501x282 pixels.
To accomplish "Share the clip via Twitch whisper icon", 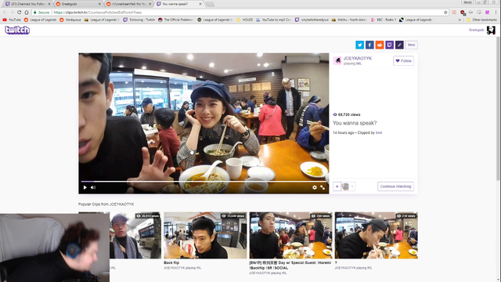I will [x=390, y=45].
